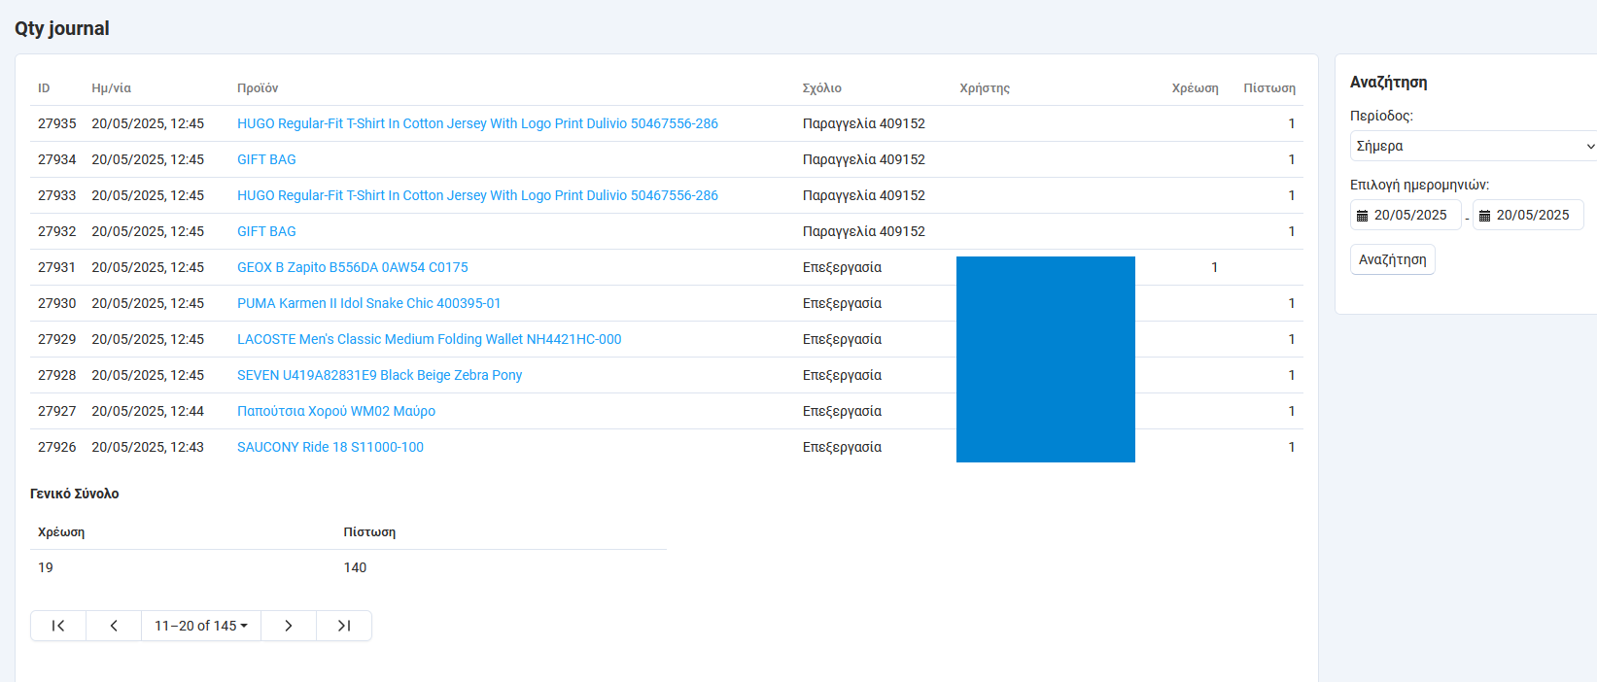
Task: Select the end date field 20/05/2025
Action: [x=1528, y=215]
